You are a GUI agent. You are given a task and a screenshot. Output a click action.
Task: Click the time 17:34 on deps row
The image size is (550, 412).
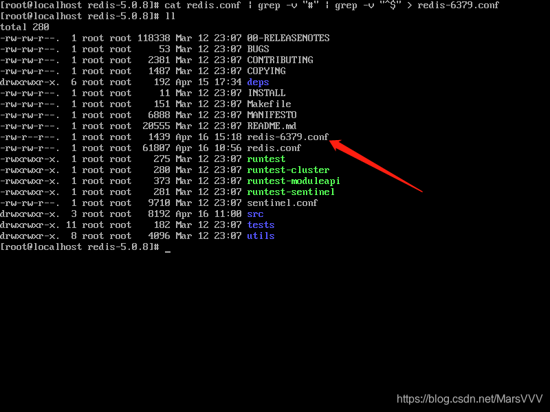coord(228,82)
